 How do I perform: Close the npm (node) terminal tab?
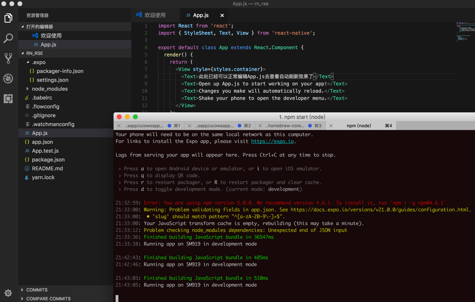(x=331, y=126)
